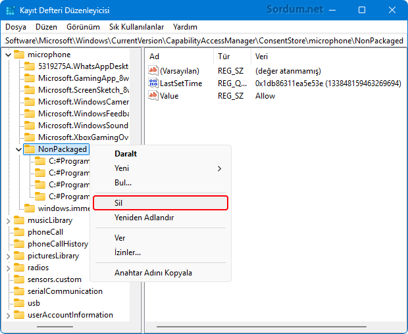
Task: Click the LastSetTime binary value icon
Action: coord(153,83)
